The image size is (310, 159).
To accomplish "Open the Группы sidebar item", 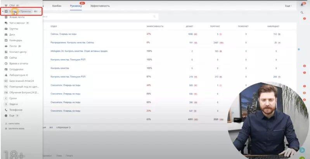I will point(14,29).
